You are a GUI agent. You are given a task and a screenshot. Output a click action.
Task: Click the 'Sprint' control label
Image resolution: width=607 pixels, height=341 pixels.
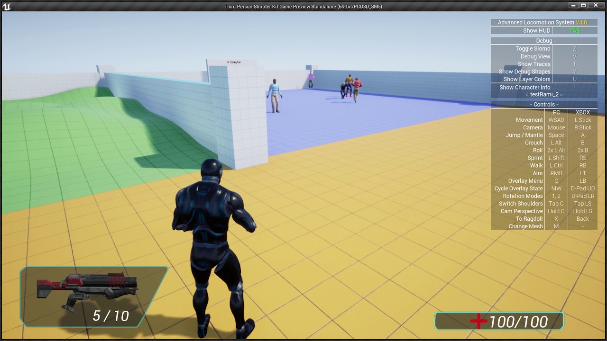(x=535, y=158)
